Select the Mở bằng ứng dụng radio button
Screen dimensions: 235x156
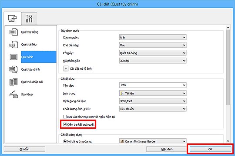65,141
